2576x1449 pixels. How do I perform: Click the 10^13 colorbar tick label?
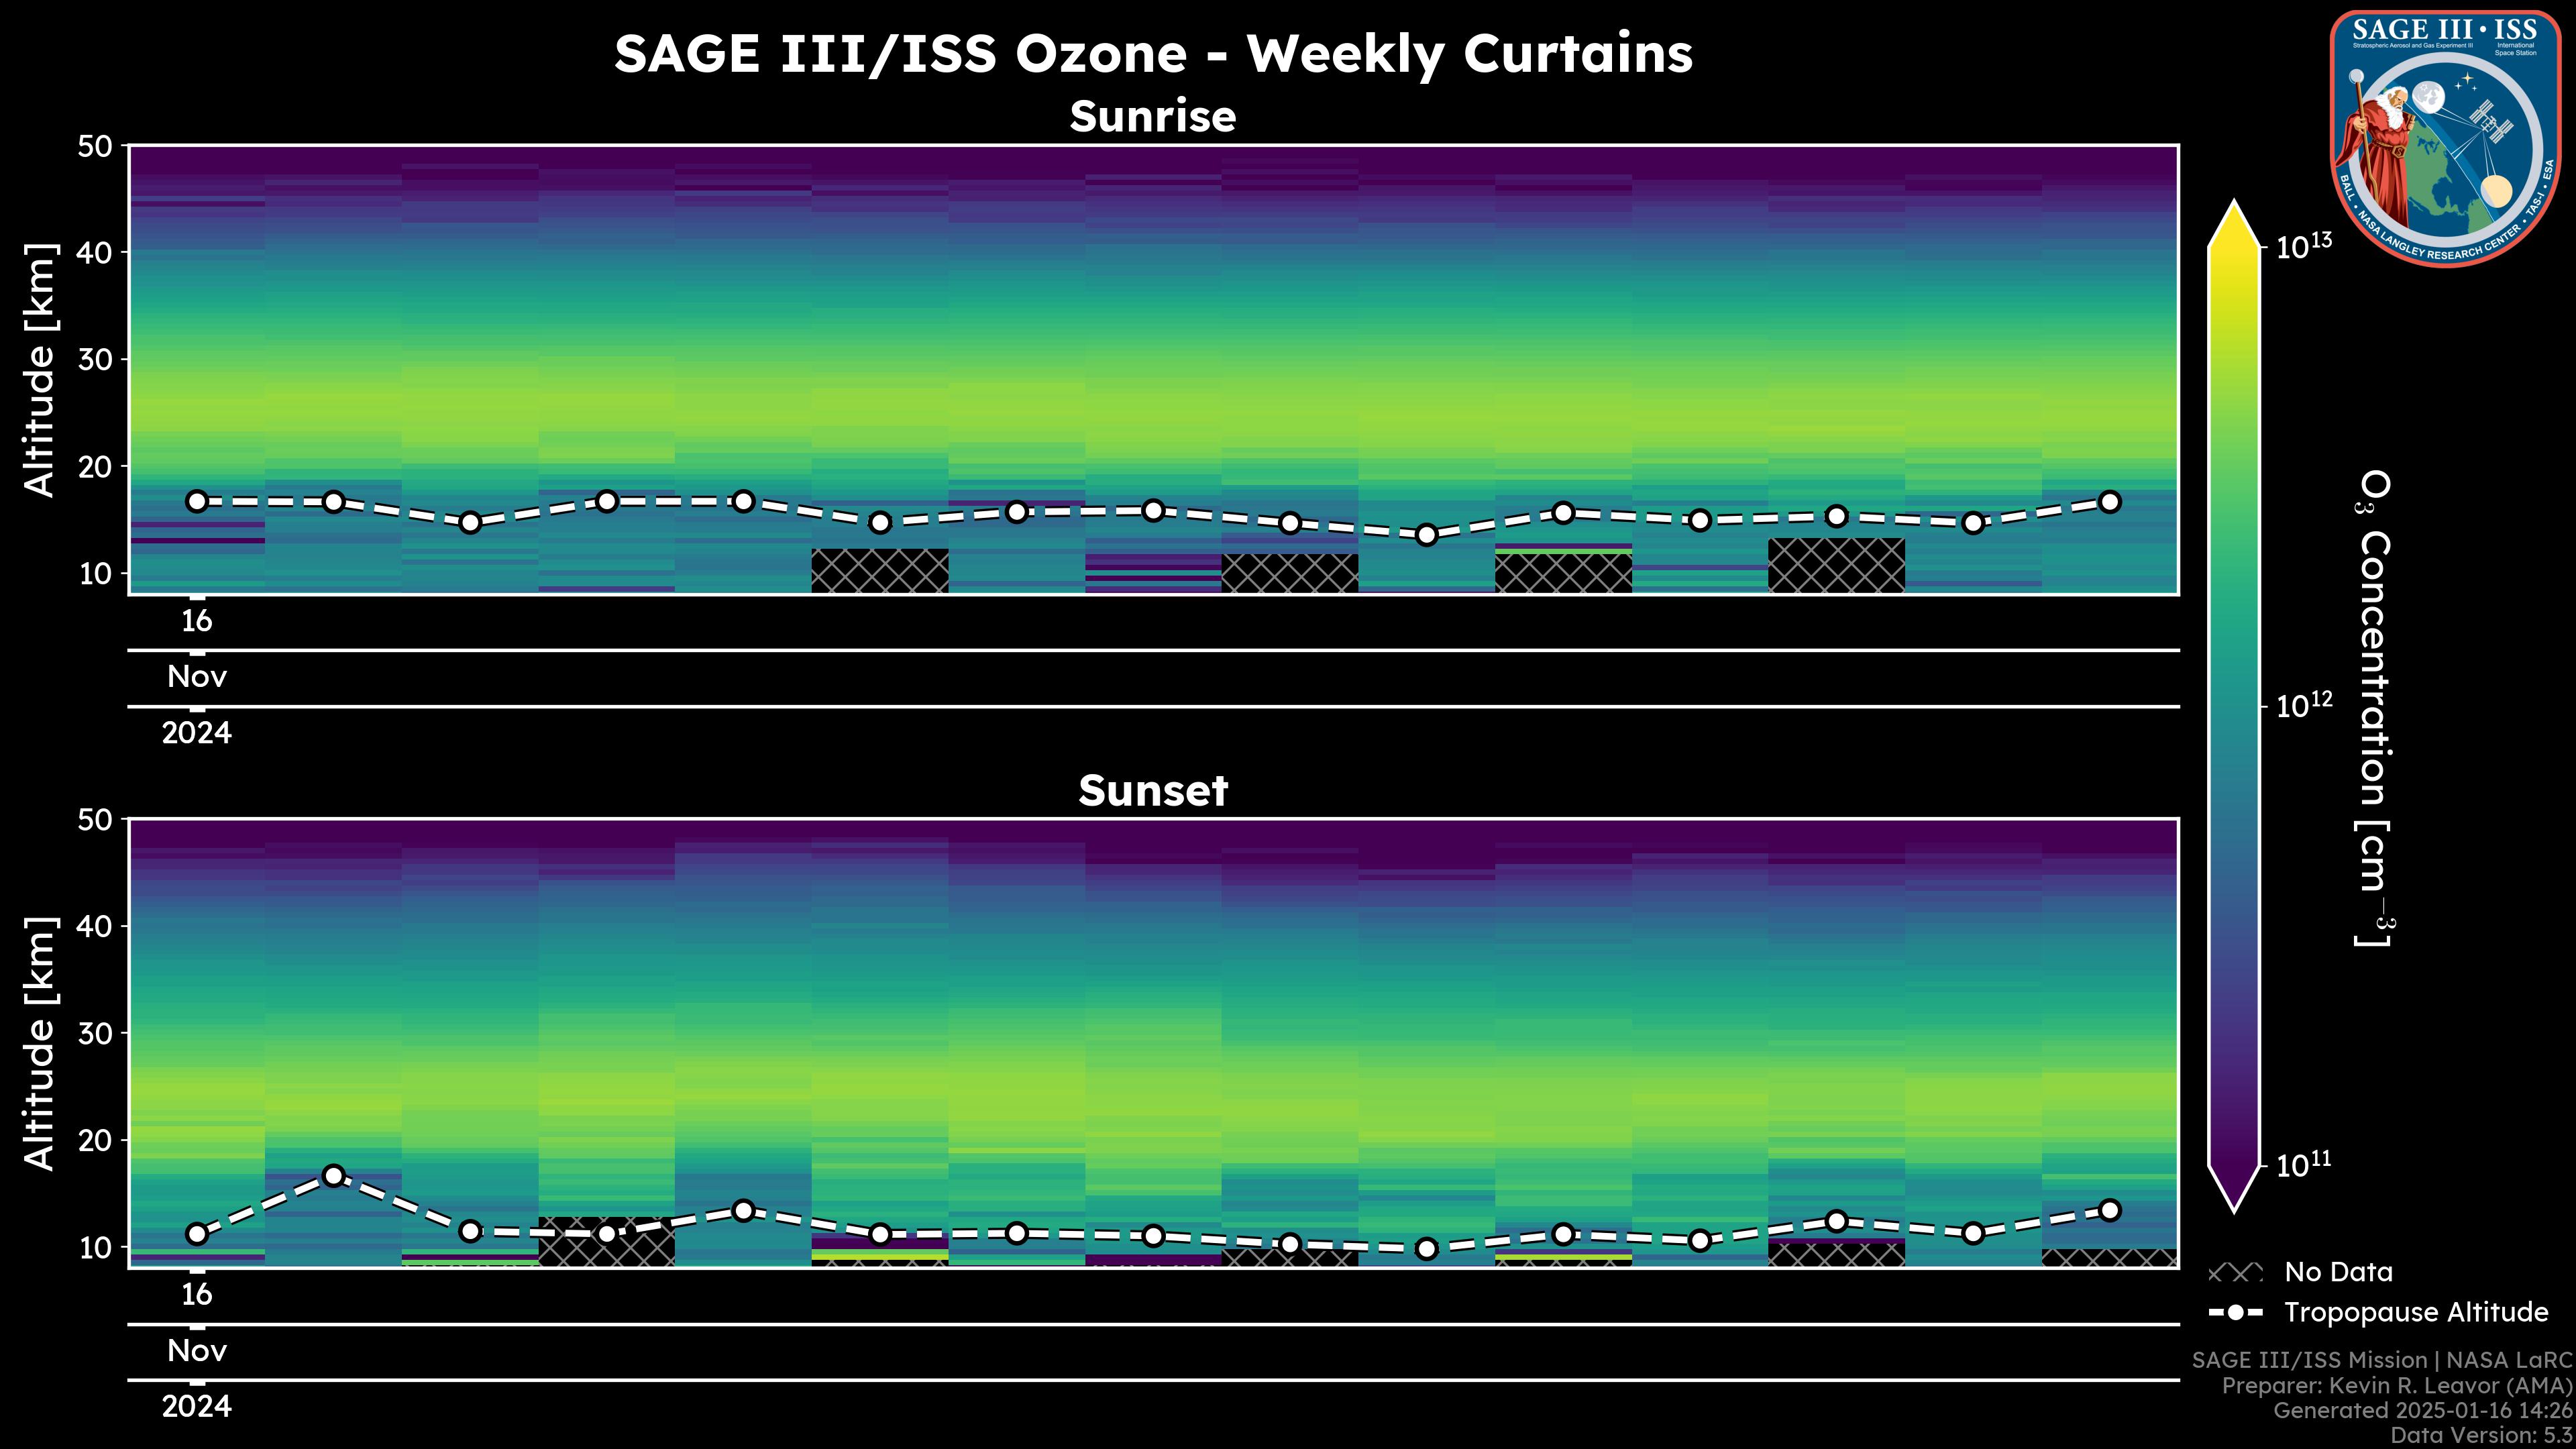(2304, 245)
